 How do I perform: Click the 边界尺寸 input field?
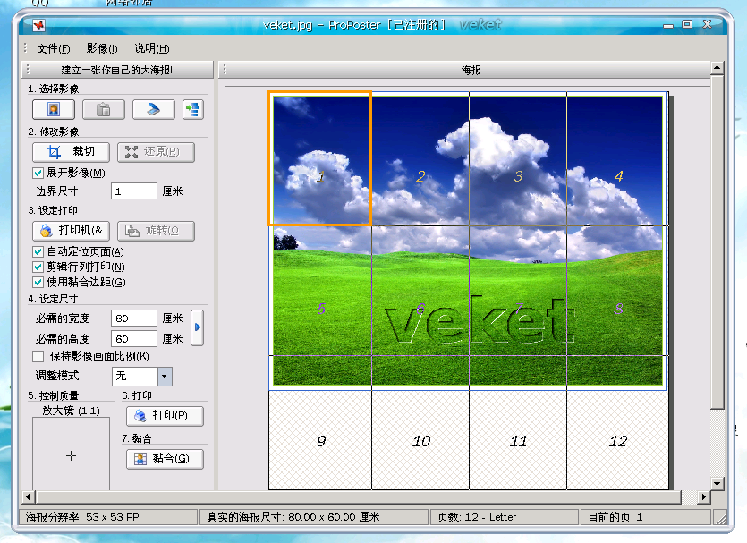pyautogui.click(x=134, y=191)
